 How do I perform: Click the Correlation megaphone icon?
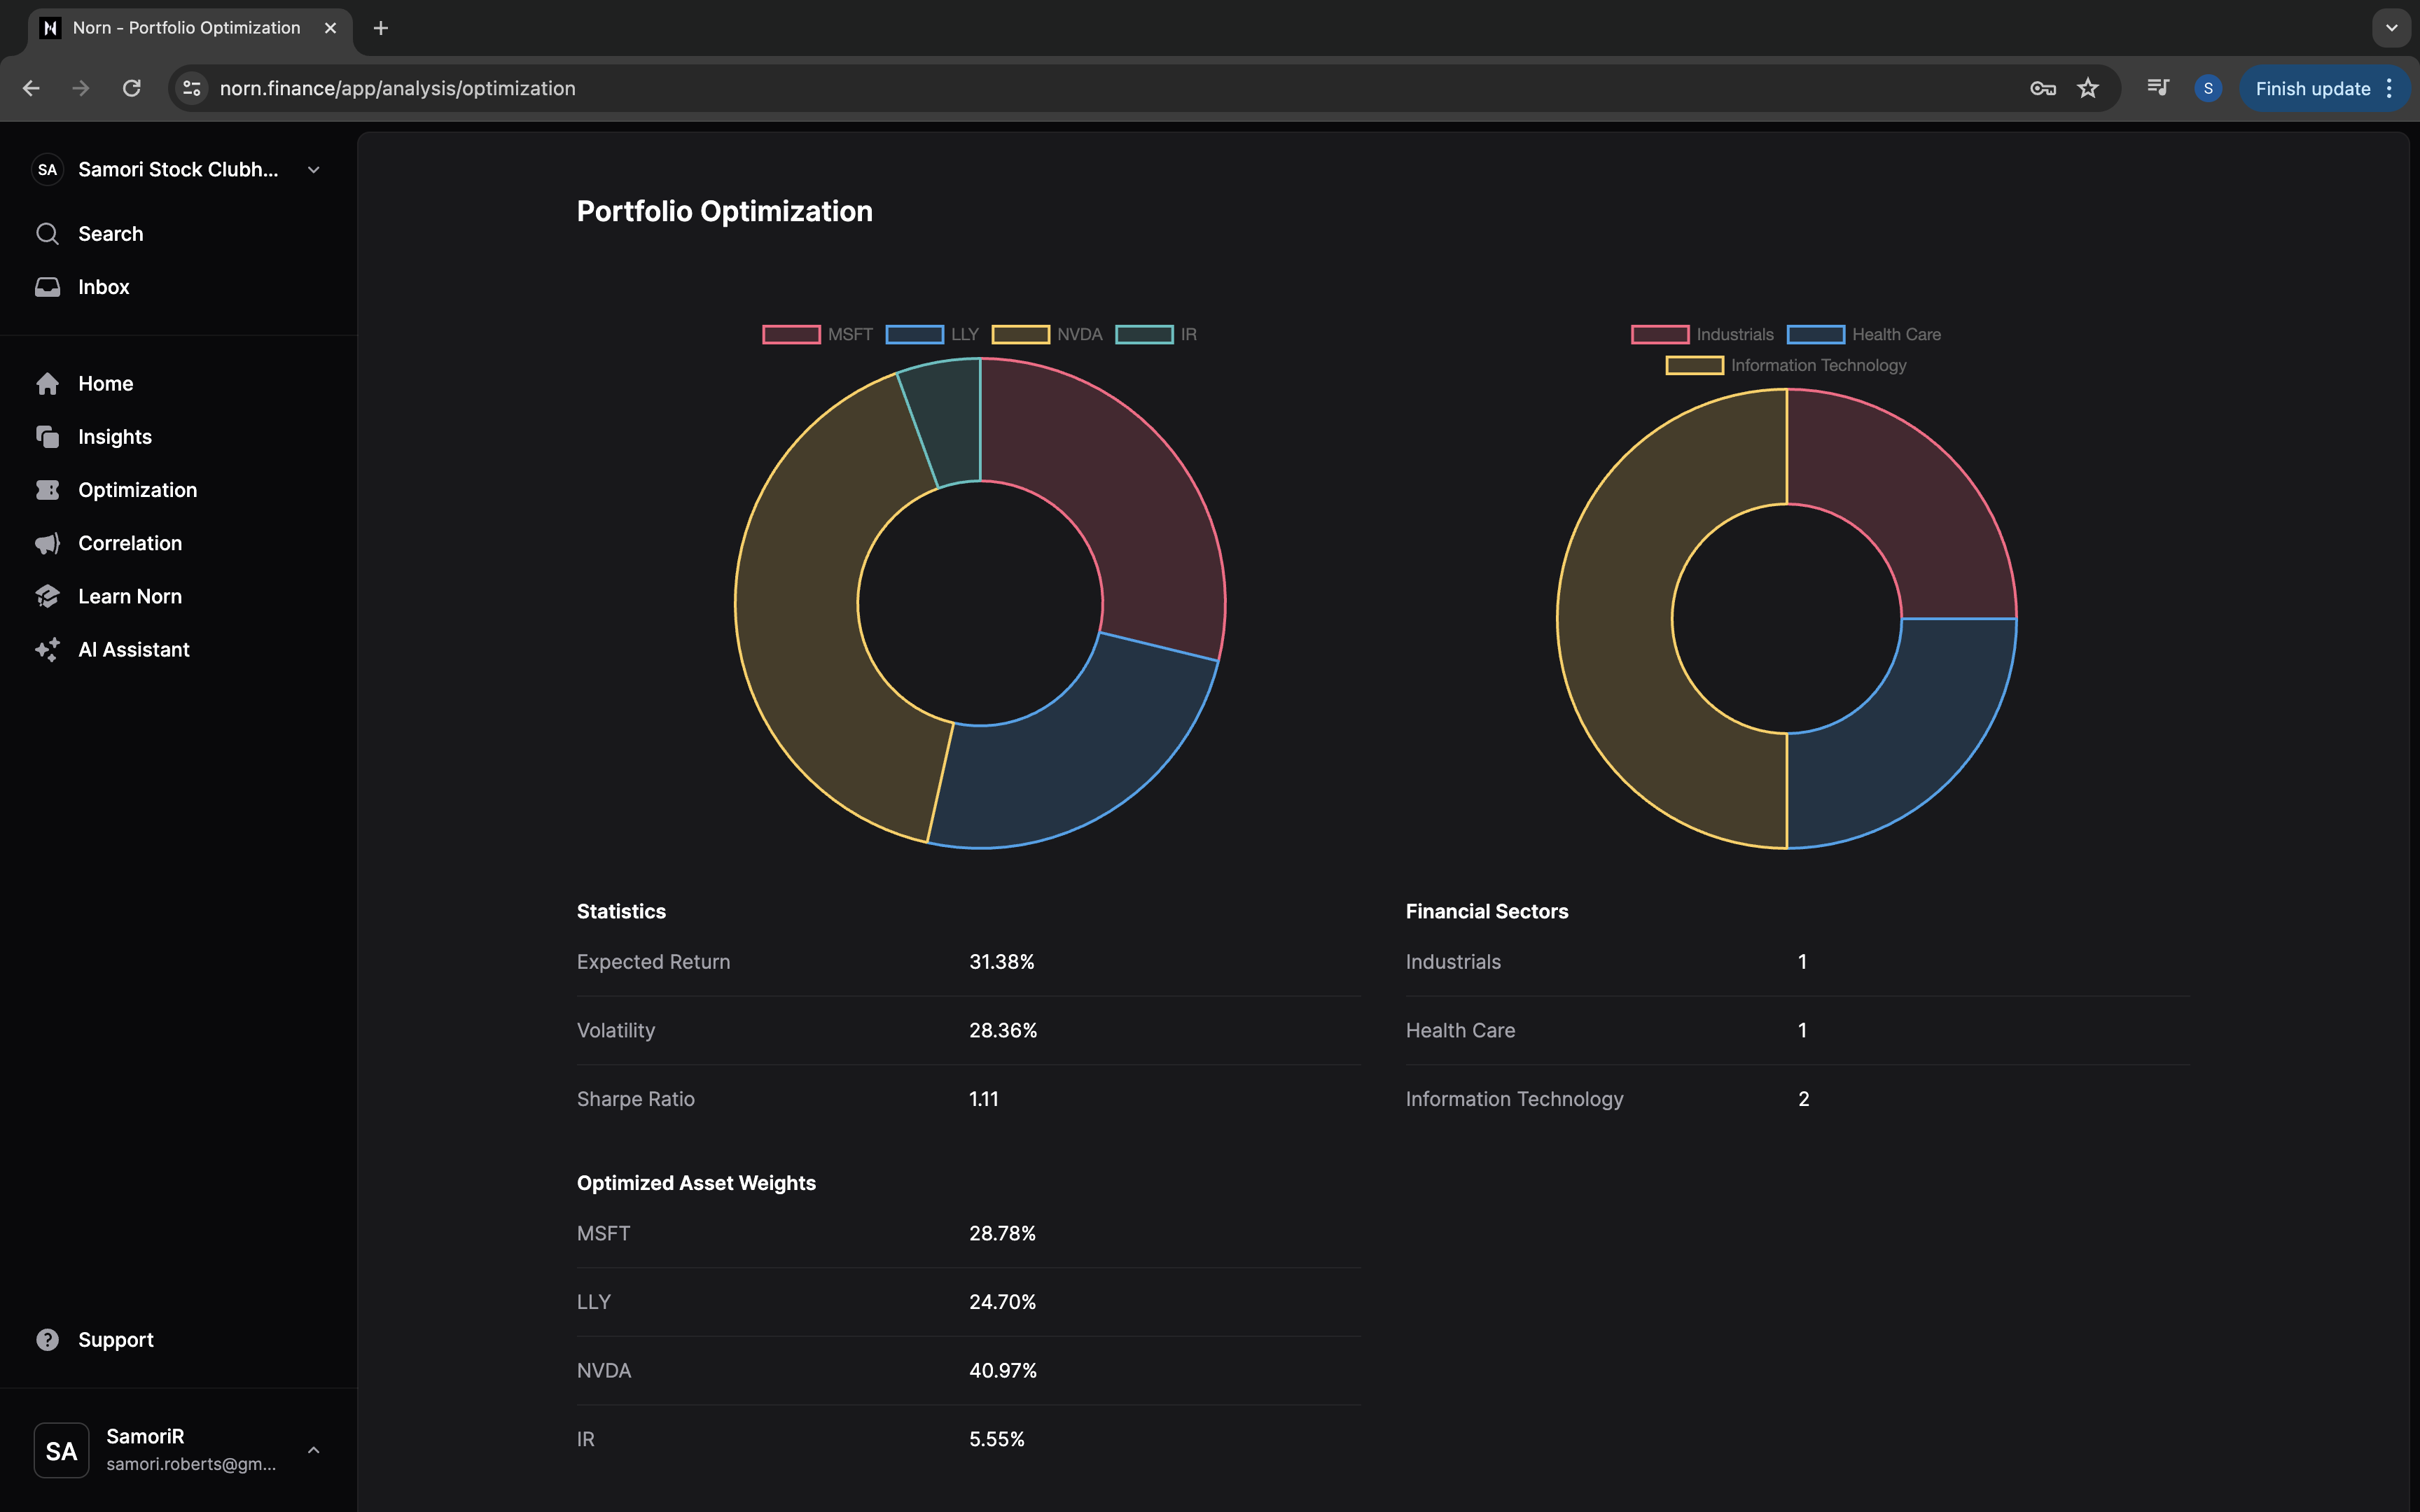(x=47, y=543)
